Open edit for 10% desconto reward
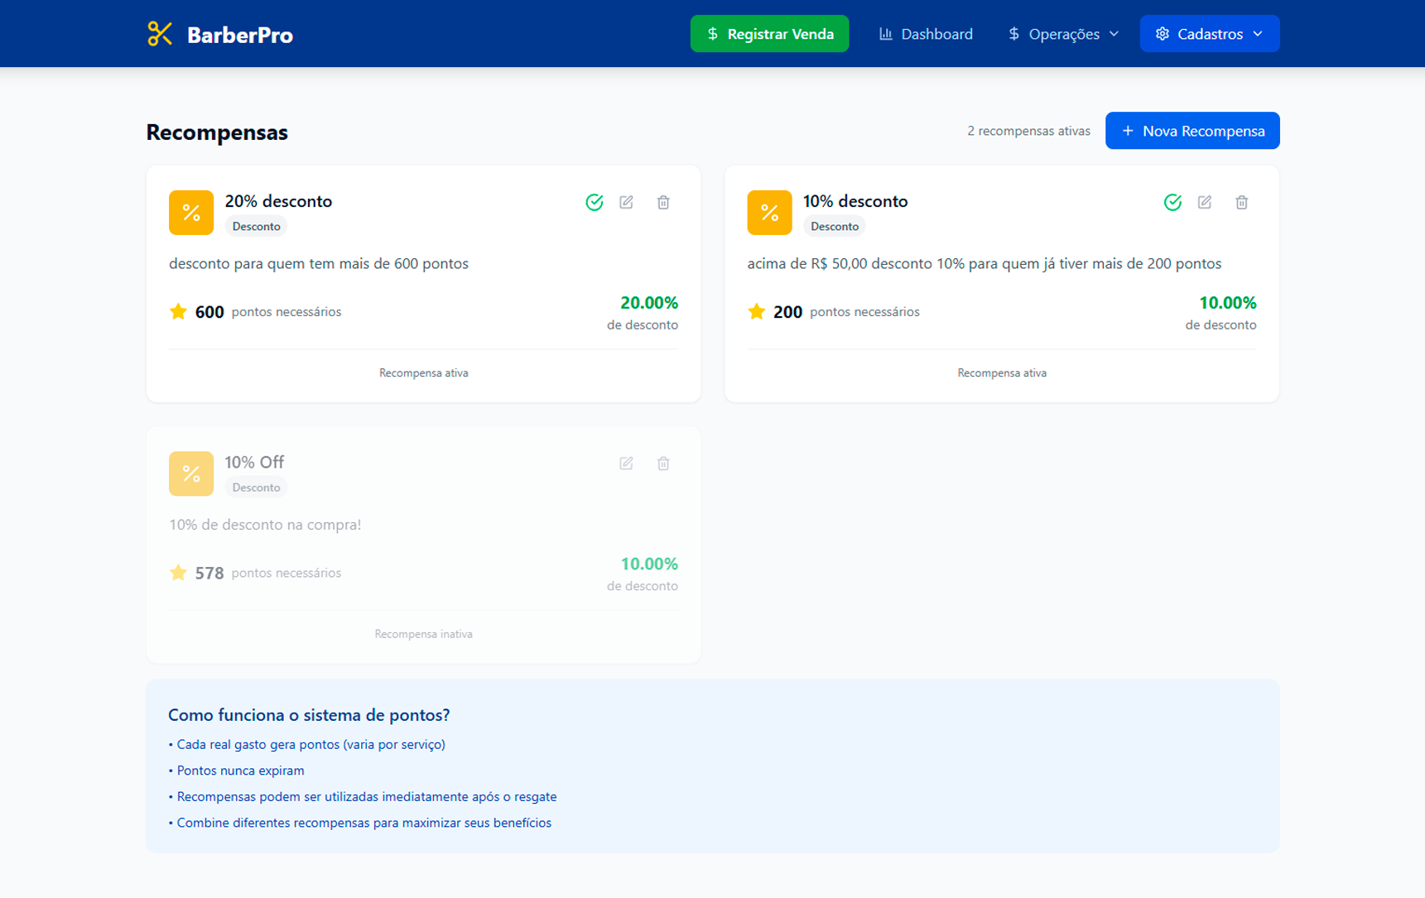This screenshot has height=898, width=1425. point(1204,202)
